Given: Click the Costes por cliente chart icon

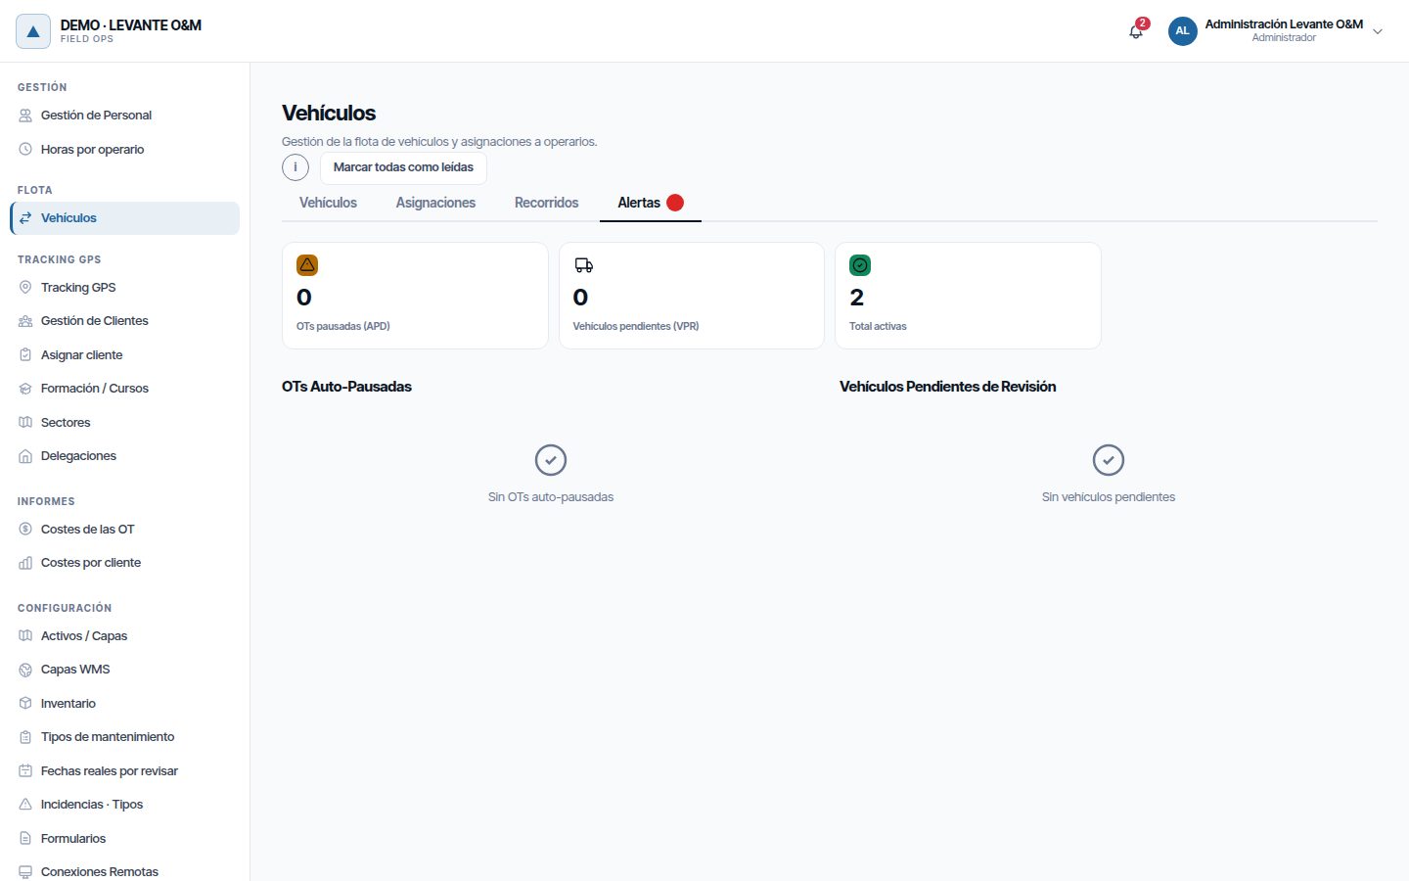Looking at the screenshot, I should pos(25,563).
